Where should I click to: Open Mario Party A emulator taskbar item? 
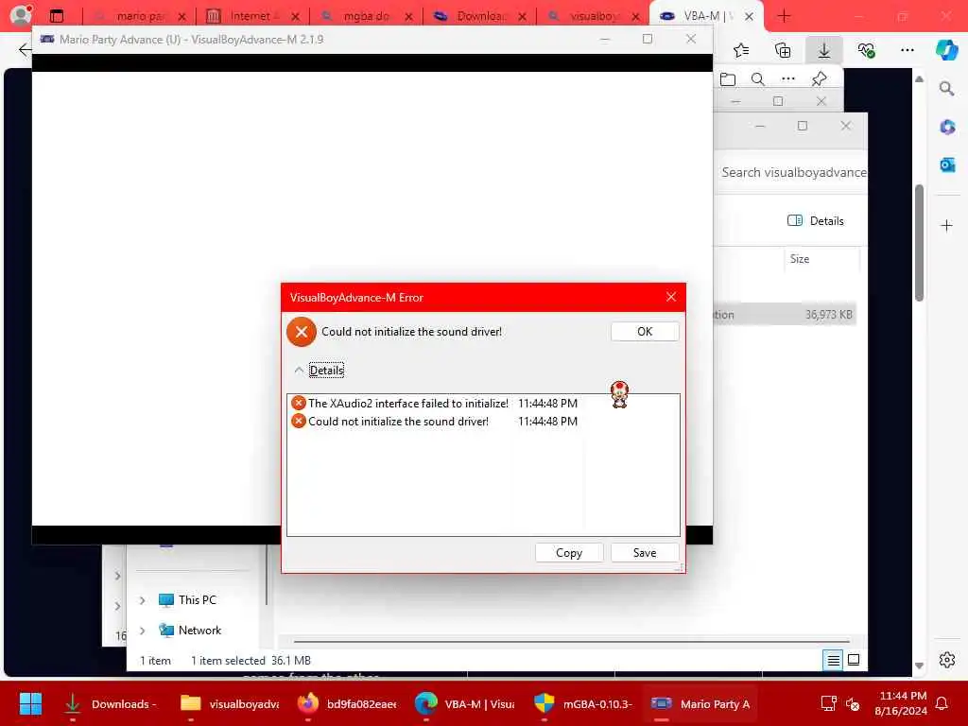click(700, 703)
